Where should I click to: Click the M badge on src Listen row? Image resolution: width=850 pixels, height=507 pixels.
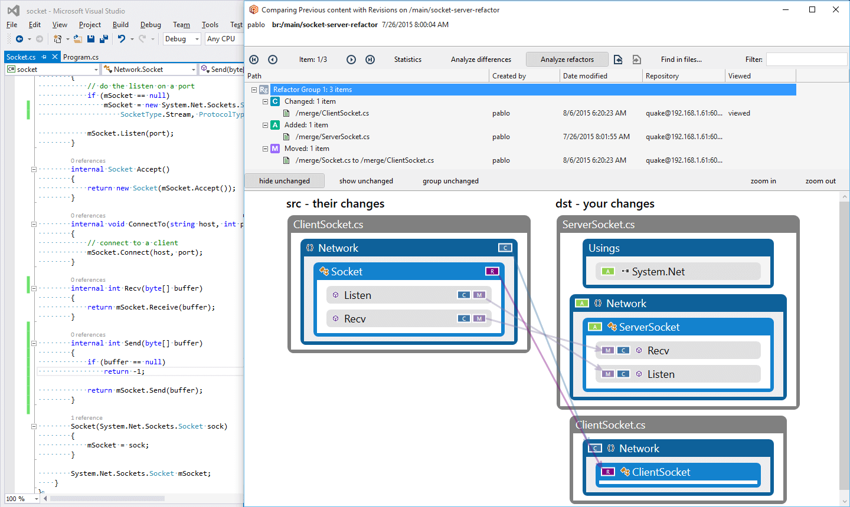pyautogui.click(x=479, y=295)
